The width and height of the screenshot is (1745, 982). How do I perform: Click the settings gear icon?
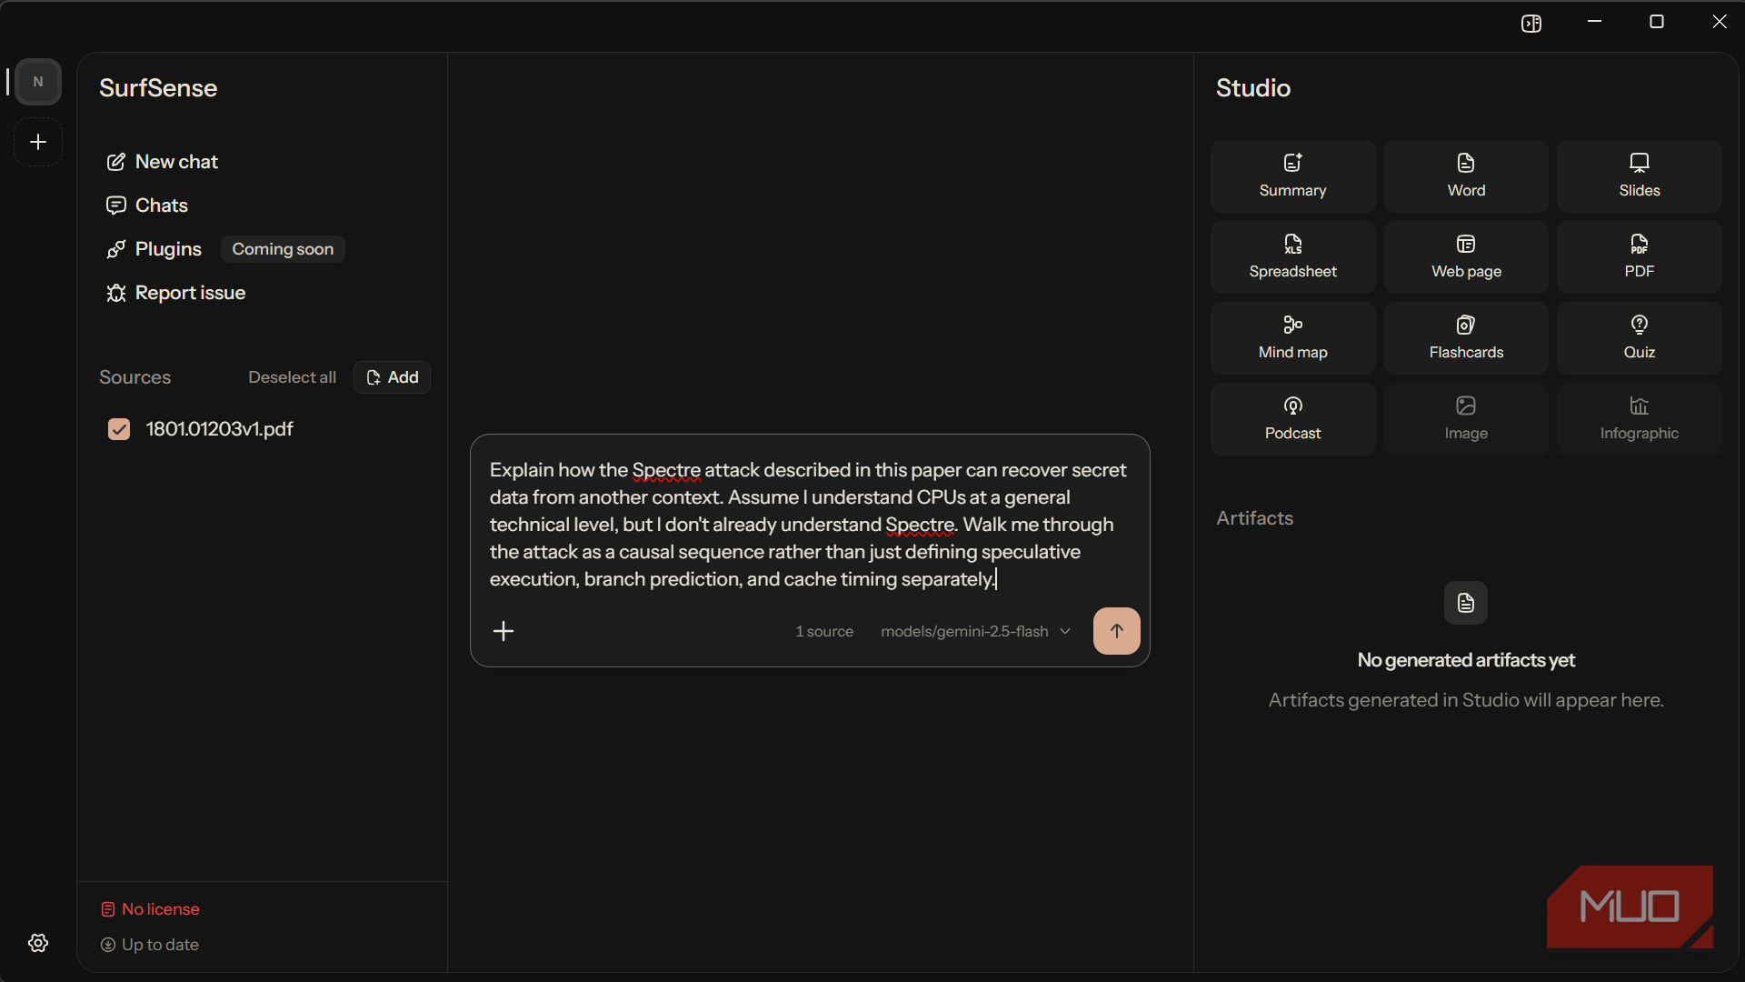[x=38, y=943]
